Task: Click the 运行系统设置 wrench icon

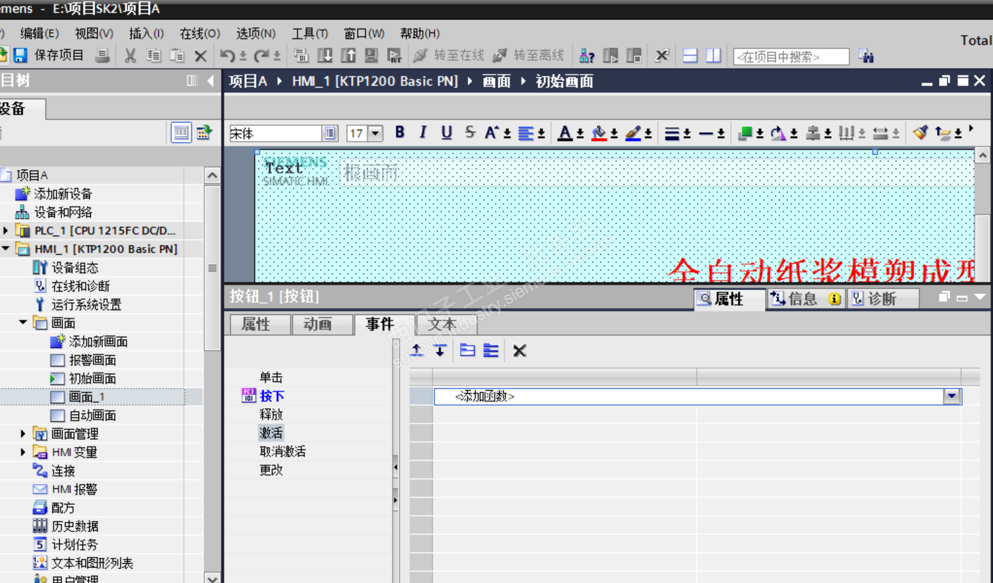Action: tap(40, 304)
